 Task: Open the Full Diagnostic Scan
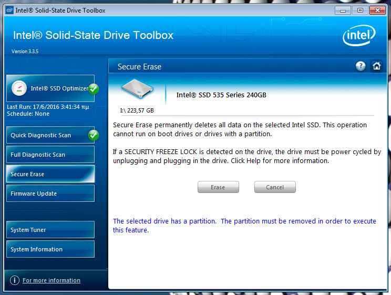pyautogui.click(x=50, y=155)
